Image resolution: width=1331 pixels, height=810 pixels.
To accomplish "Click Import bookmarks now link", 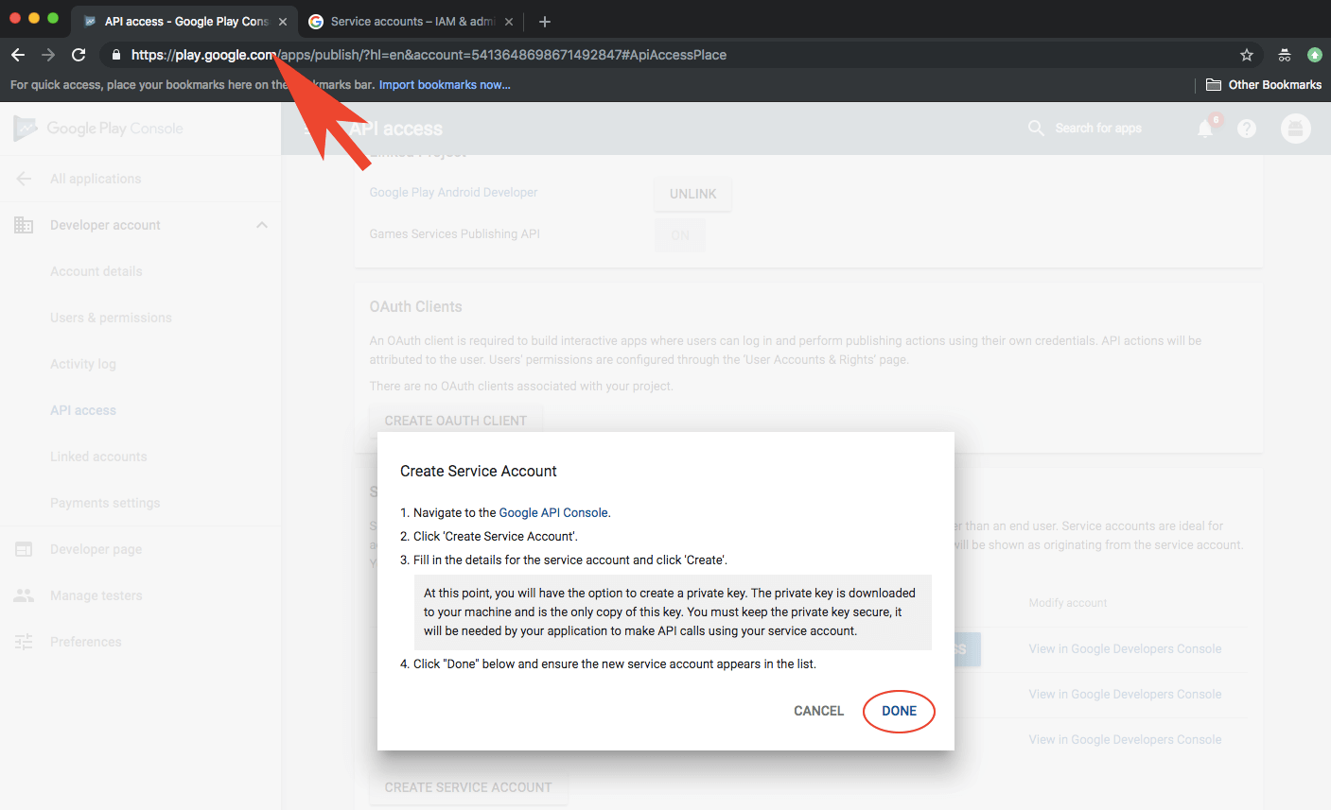I will (445, 85).
